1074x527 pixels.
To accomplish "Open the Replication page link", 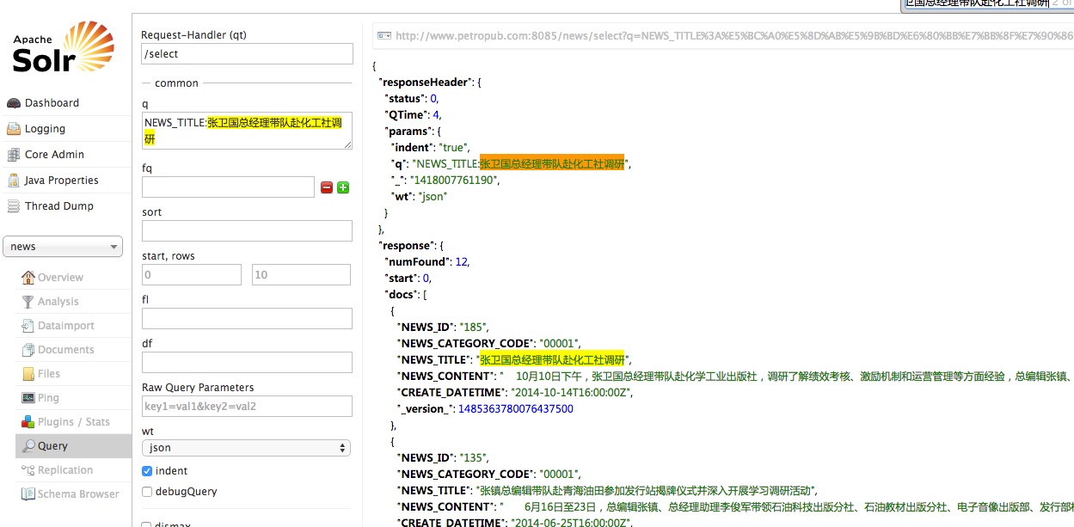I will tap(65, 470).
